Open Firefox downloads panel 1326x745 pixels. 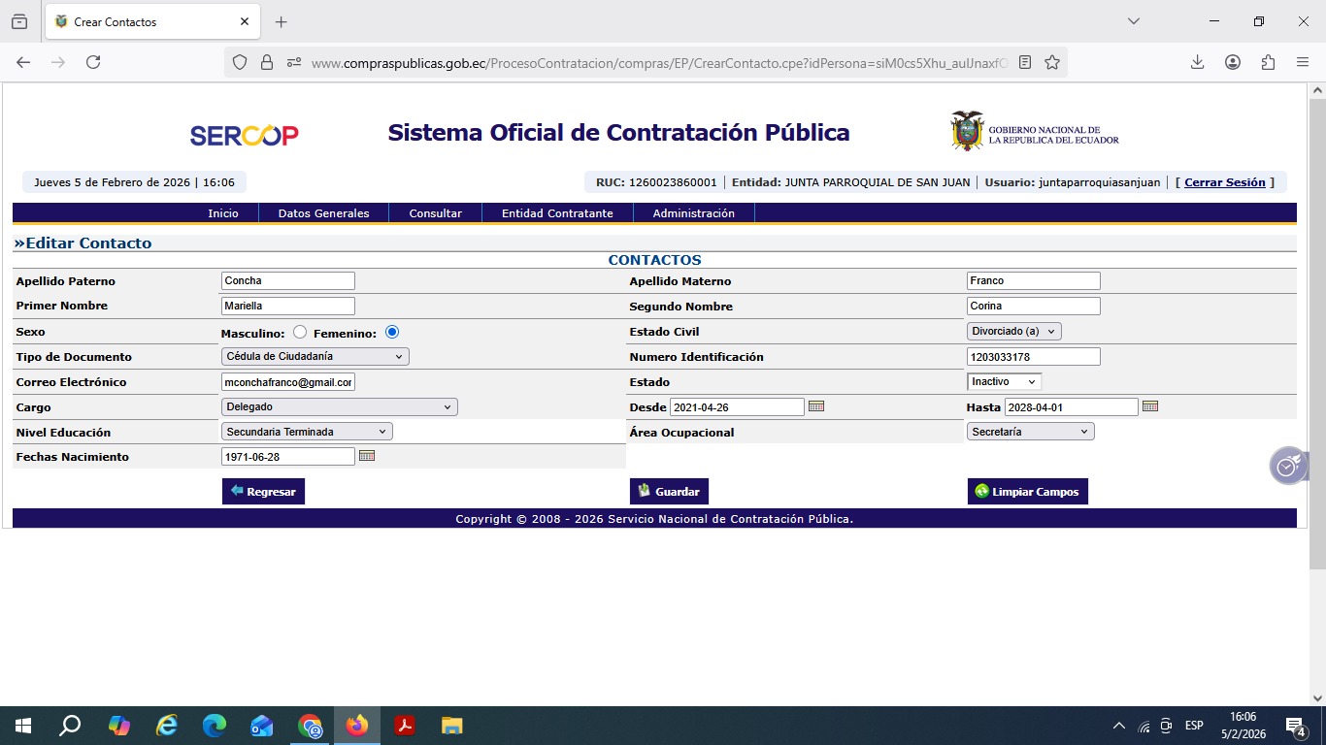(1197, 62)
